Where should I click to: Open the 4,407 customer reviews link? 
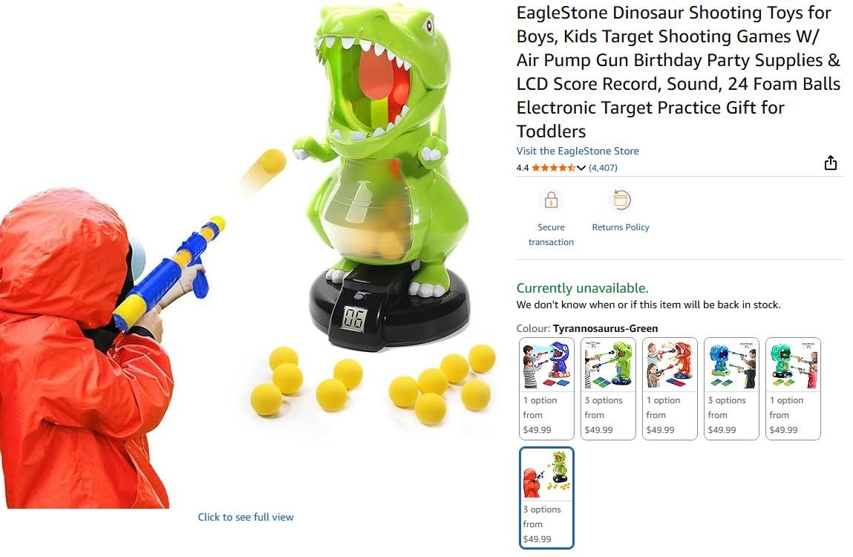tap(603, 168)
